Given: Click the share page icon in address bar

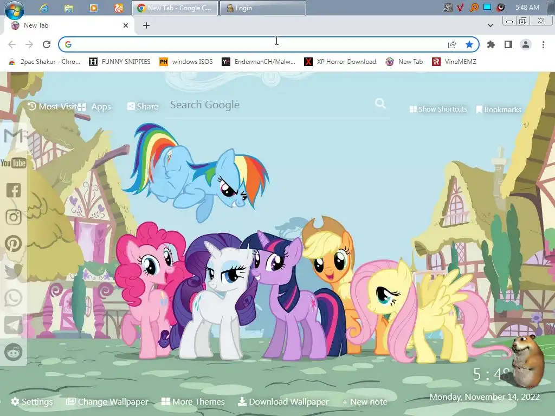Looking at the screenshot, I should pos(452,44).
